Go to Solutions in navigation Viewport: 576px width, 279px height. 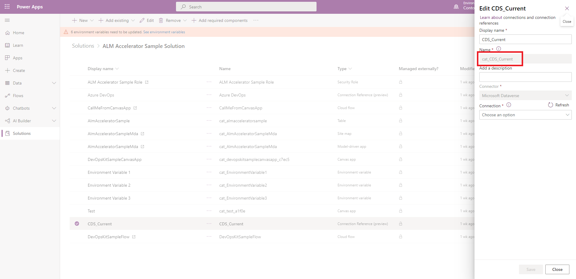tap(22, 133)
